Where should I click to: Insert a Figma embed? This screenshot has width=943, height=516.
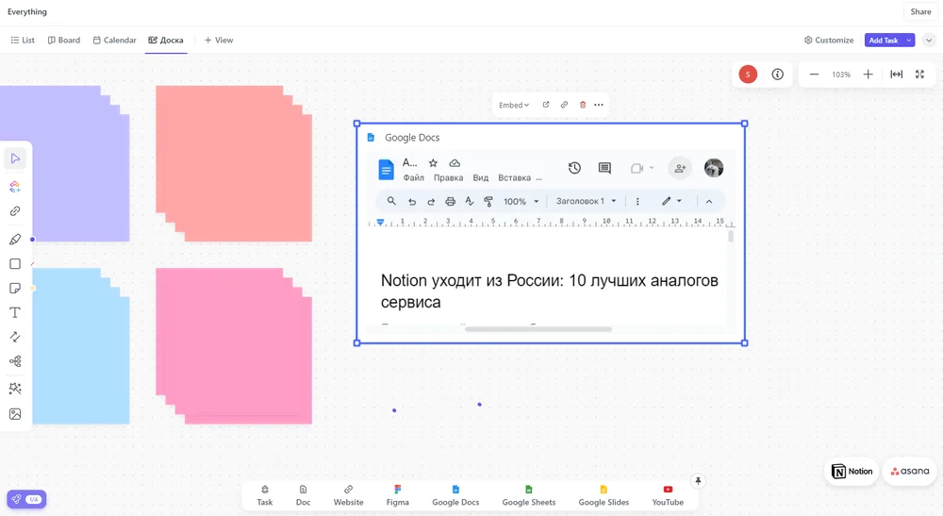point(398,495)
